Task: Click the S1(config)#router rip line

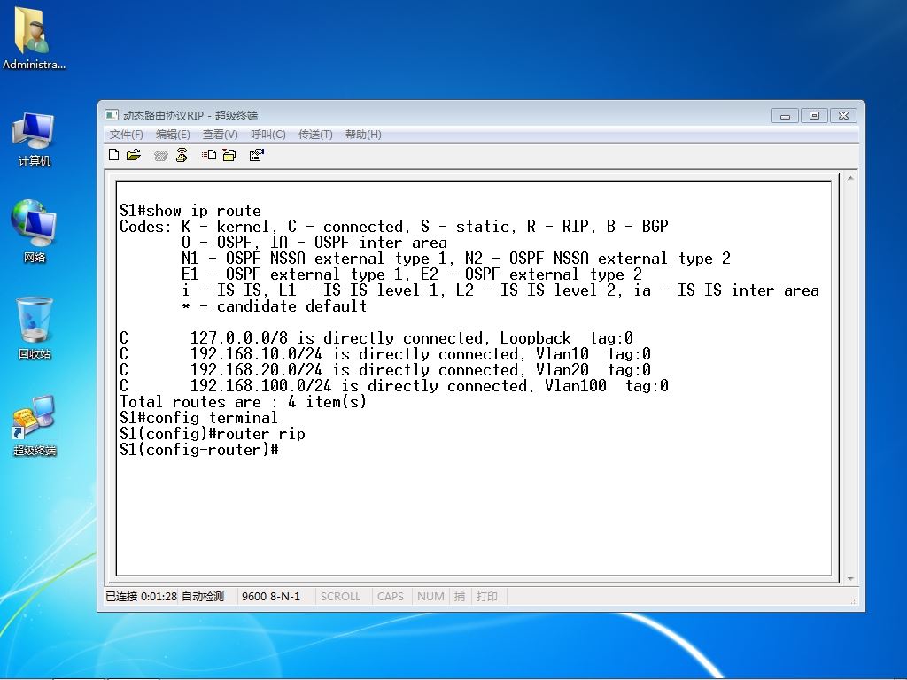Action: [x=213, y=434]
